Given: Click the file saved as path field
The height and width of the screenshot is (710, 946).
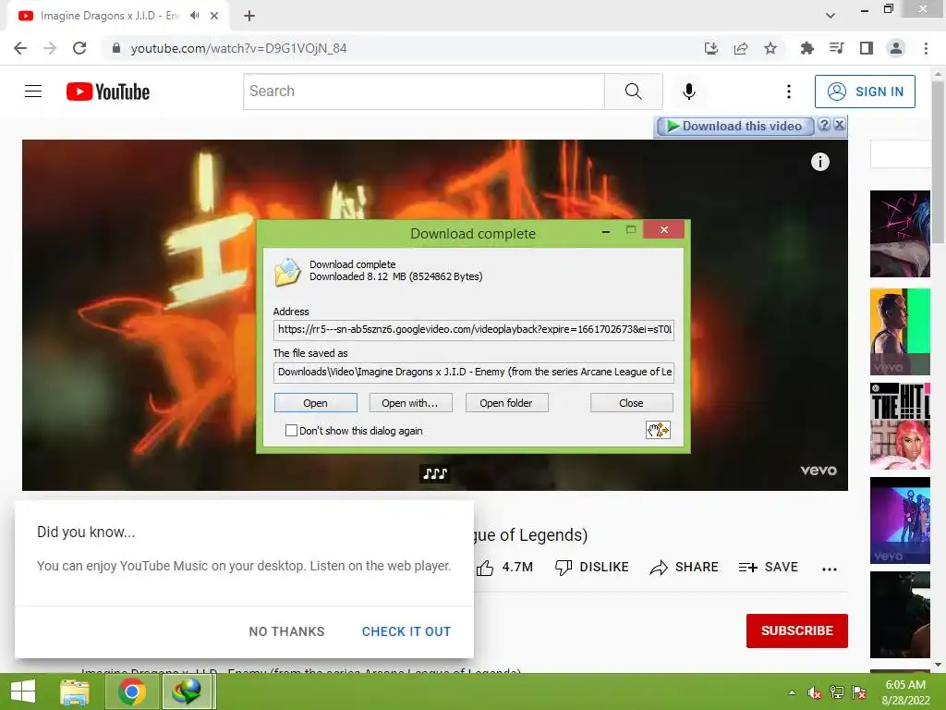Looking at the screenshot, I should click(x=474, y=372).
